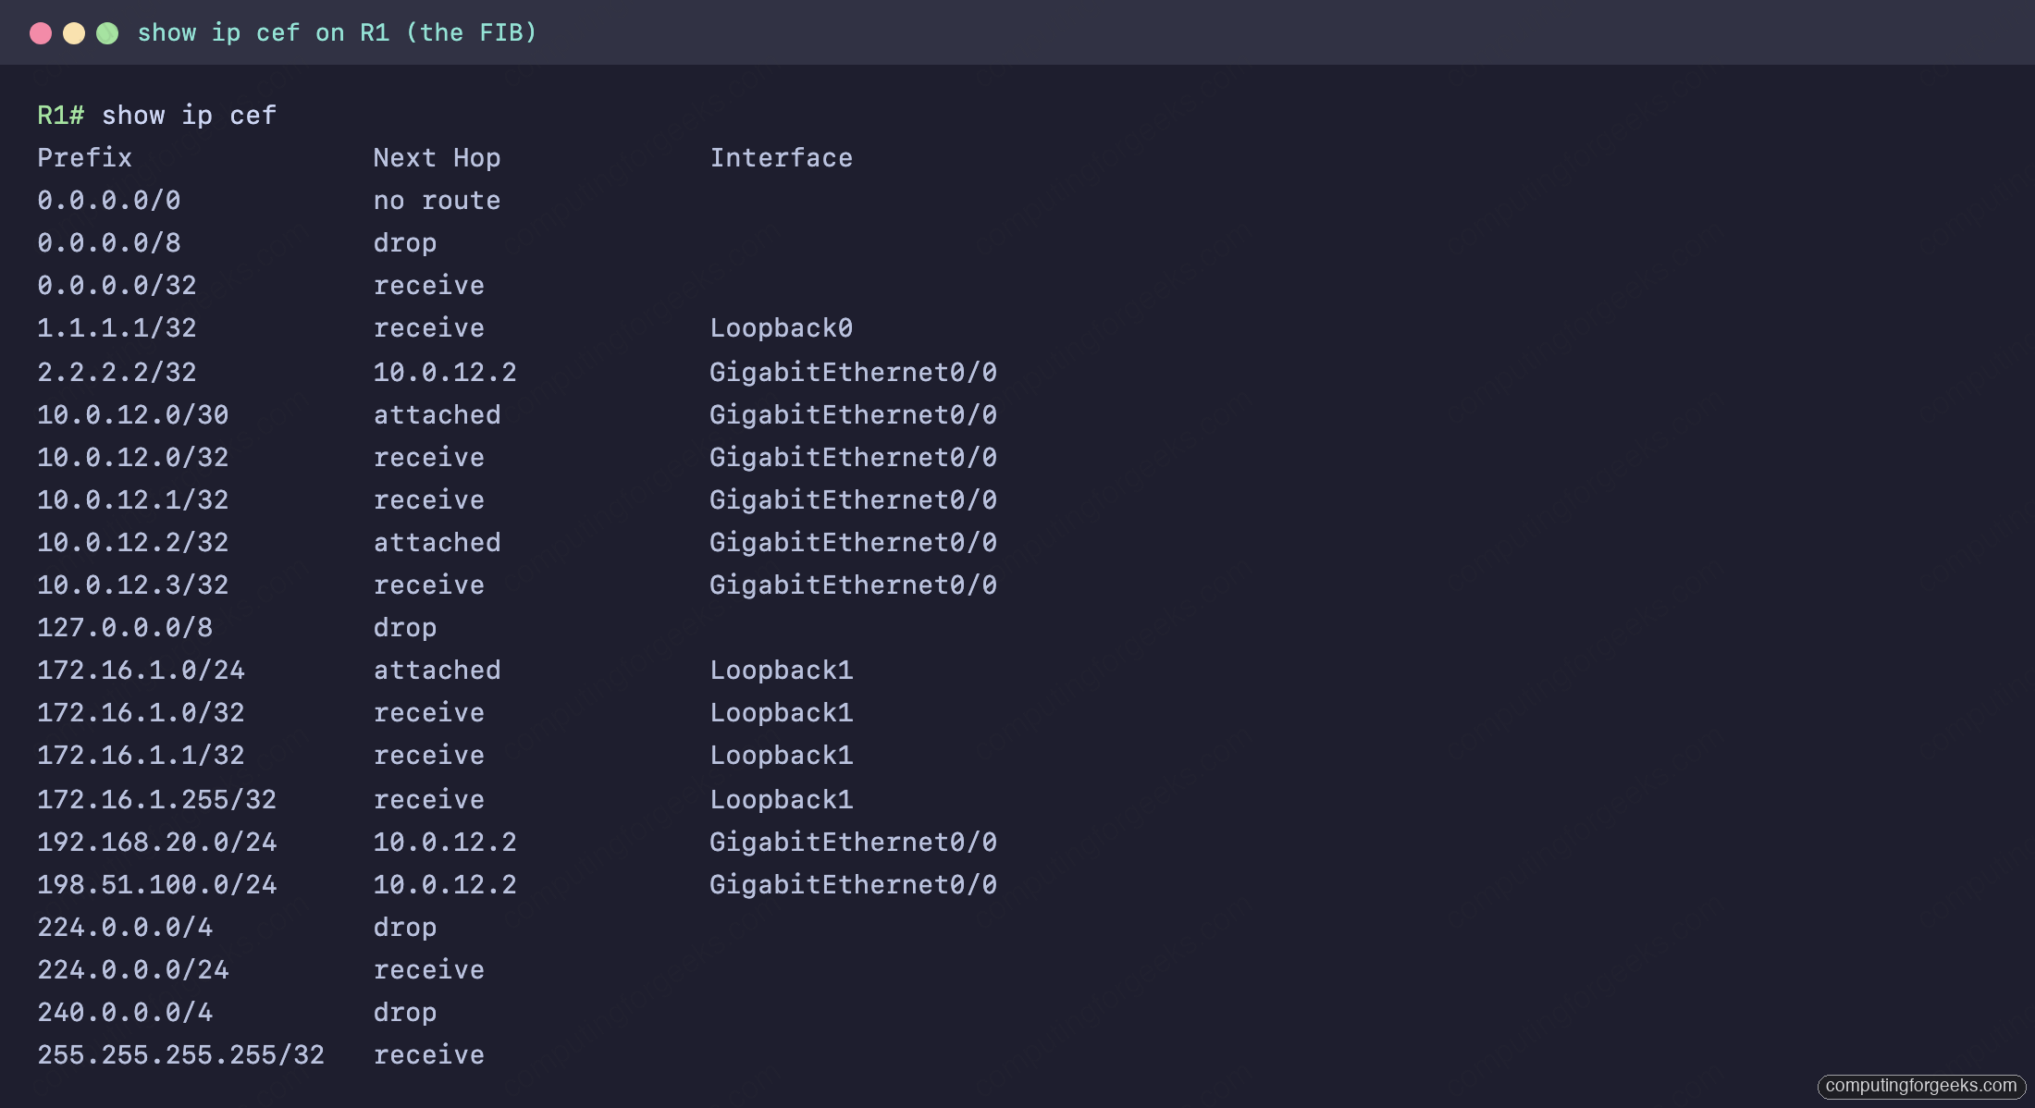The width and height of the screenshot is (2035, 1108).
Task: Select prefix 10.0.12.0/30
Action: (133, 415)
